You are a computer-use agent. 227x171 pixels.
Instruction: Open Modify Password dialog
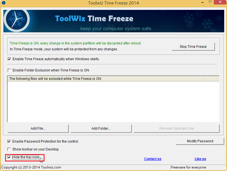[x=200, y=141]
